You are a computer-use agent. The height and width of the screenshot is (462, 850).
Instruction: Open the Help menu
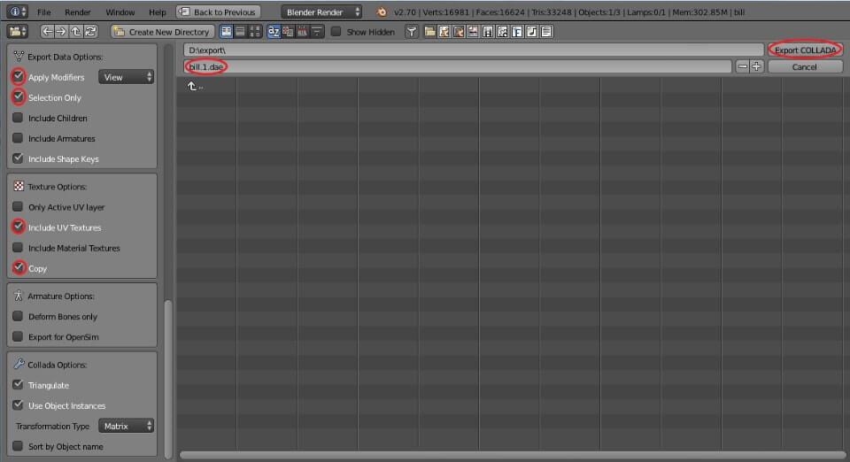pos(158,12)
